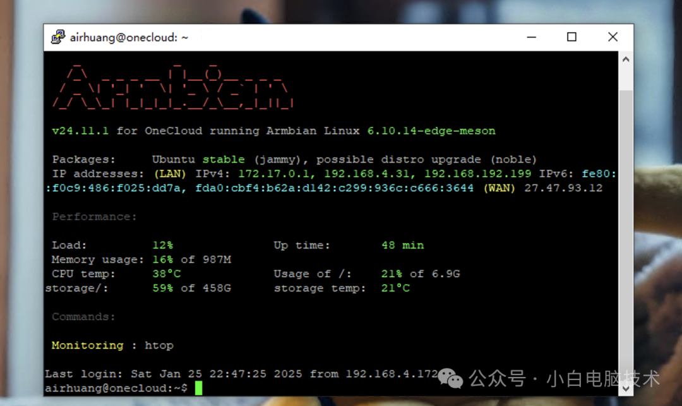Maximize the airhuang@onecloud terminal window

(x=571, y=37)
